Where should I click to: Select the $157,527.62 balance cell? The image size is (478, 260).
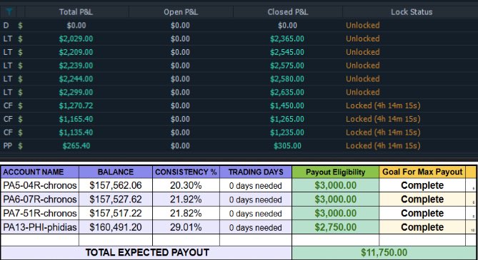pos(116,199)
